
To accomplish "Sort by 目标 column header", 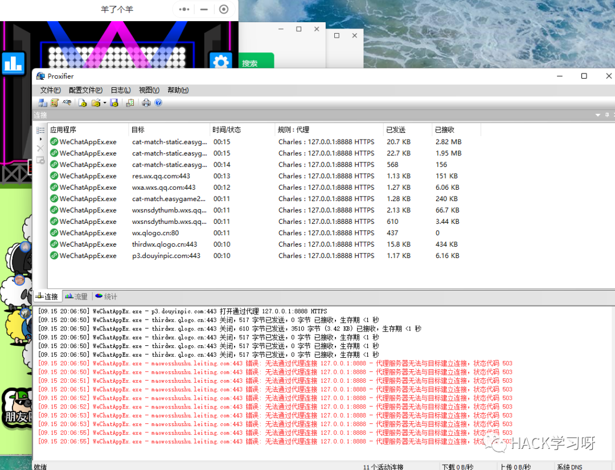I will [x=170, y=130].
